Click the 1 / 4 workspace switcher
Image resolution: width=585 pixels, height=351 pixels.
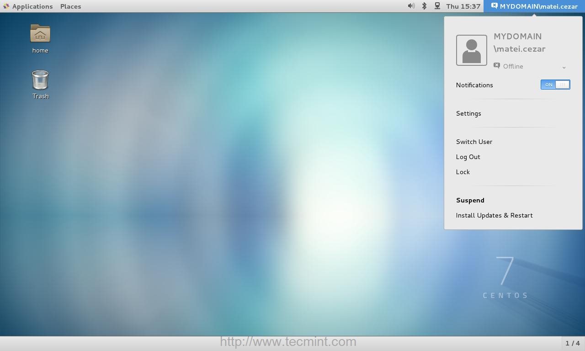click(x=573, y=343)
